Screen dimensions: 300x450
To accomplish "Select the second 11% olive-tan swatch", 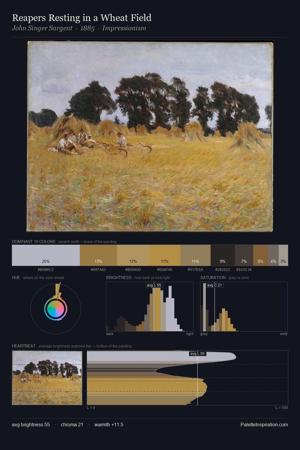I will (x=195, y=255).
